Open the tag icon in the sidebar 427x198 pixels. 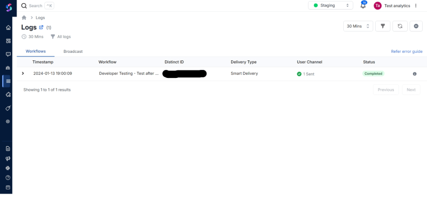tap(8, 108)
